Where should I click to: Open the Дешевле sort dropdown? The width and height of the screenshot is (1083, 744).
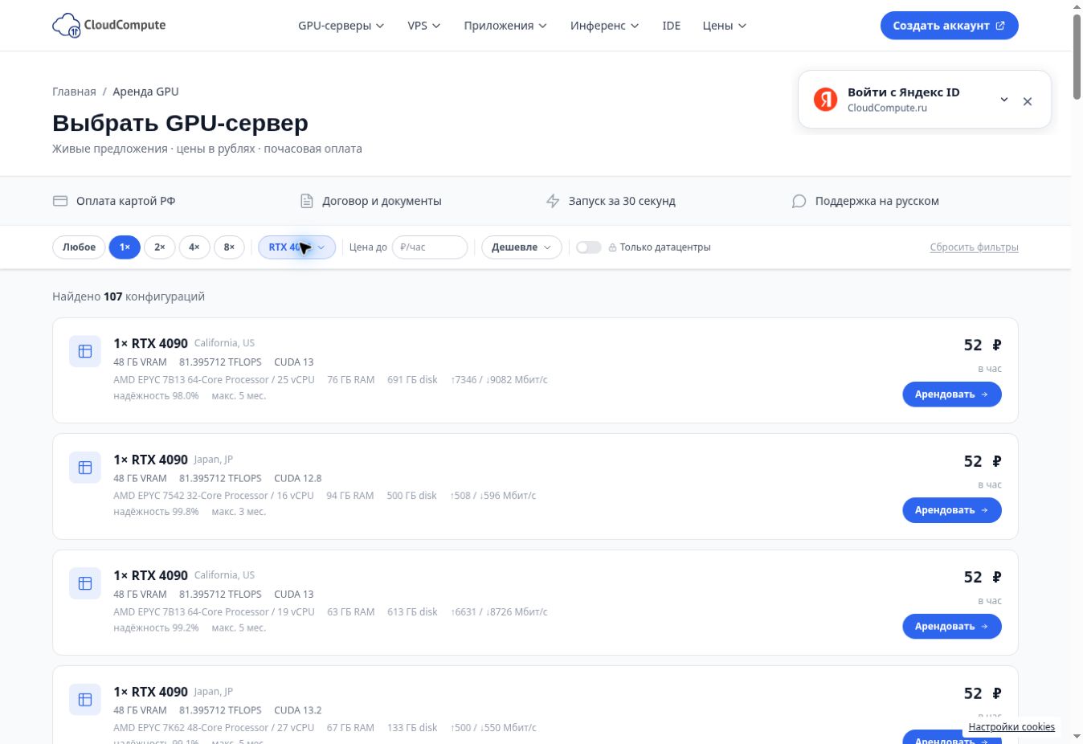[521, 247]
